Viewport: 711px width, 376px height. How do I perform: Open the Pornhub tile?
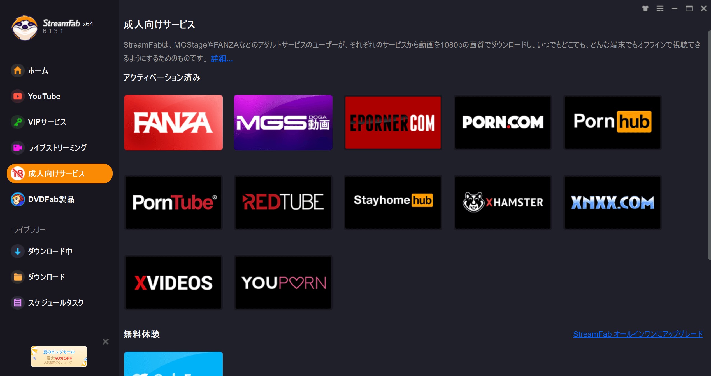pos(613,123)
